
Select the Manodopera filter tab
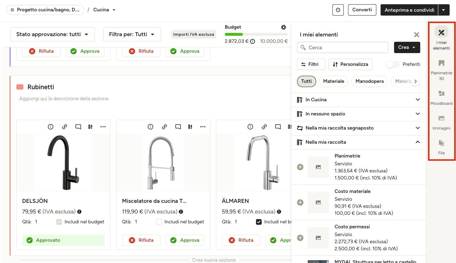pyautogui.click(x=370, y=81)
